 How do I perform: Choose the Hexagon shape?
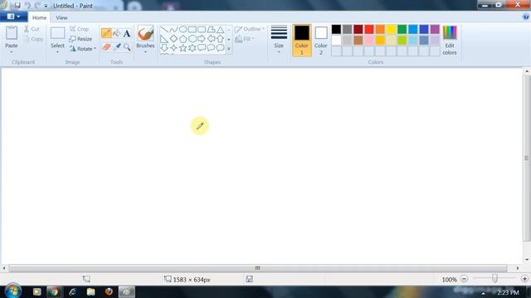click(x=192, y=39)
